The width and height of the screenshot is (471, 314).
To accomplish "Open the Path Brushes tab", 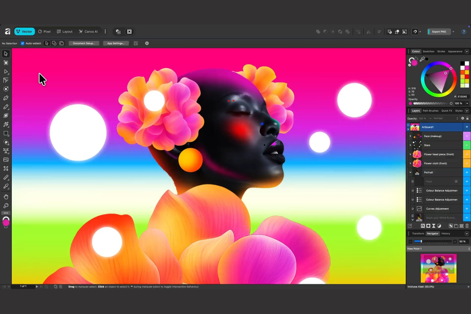I will 431,111.
